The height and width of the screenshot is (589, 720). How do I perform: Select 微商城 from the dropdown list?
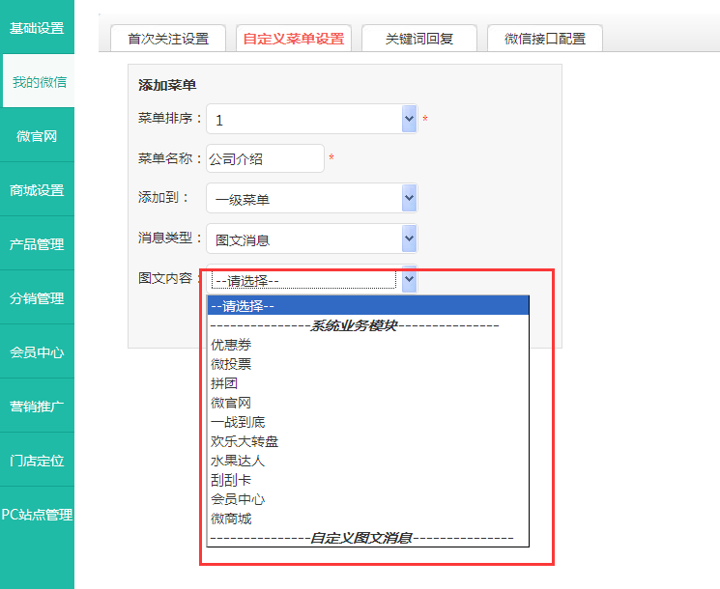point(231,519)
